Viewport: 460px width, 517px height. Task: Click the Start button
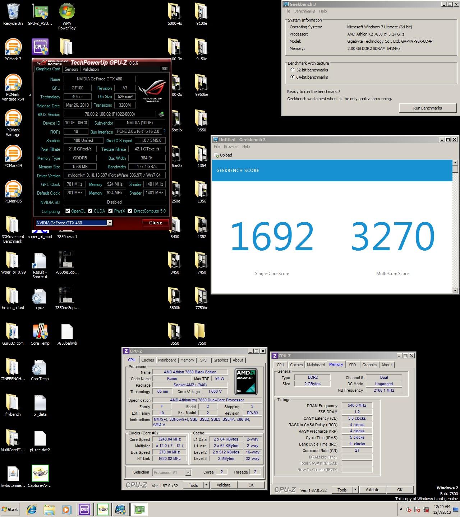click(10, 509)
